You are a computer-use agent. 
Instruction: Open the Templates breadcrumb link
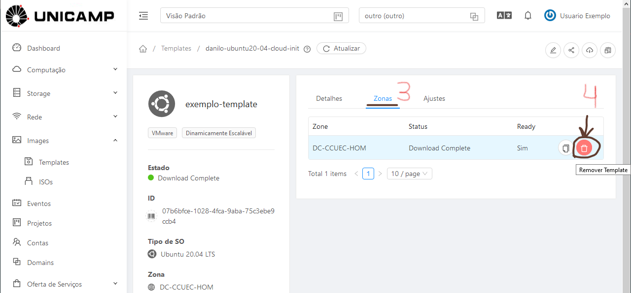pos(176,49)
